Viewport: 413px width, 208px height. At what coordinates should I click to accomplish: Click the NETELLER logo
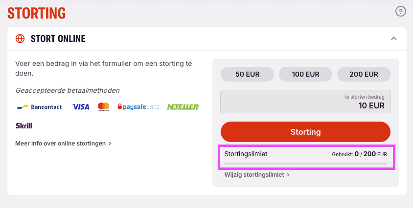183,107
